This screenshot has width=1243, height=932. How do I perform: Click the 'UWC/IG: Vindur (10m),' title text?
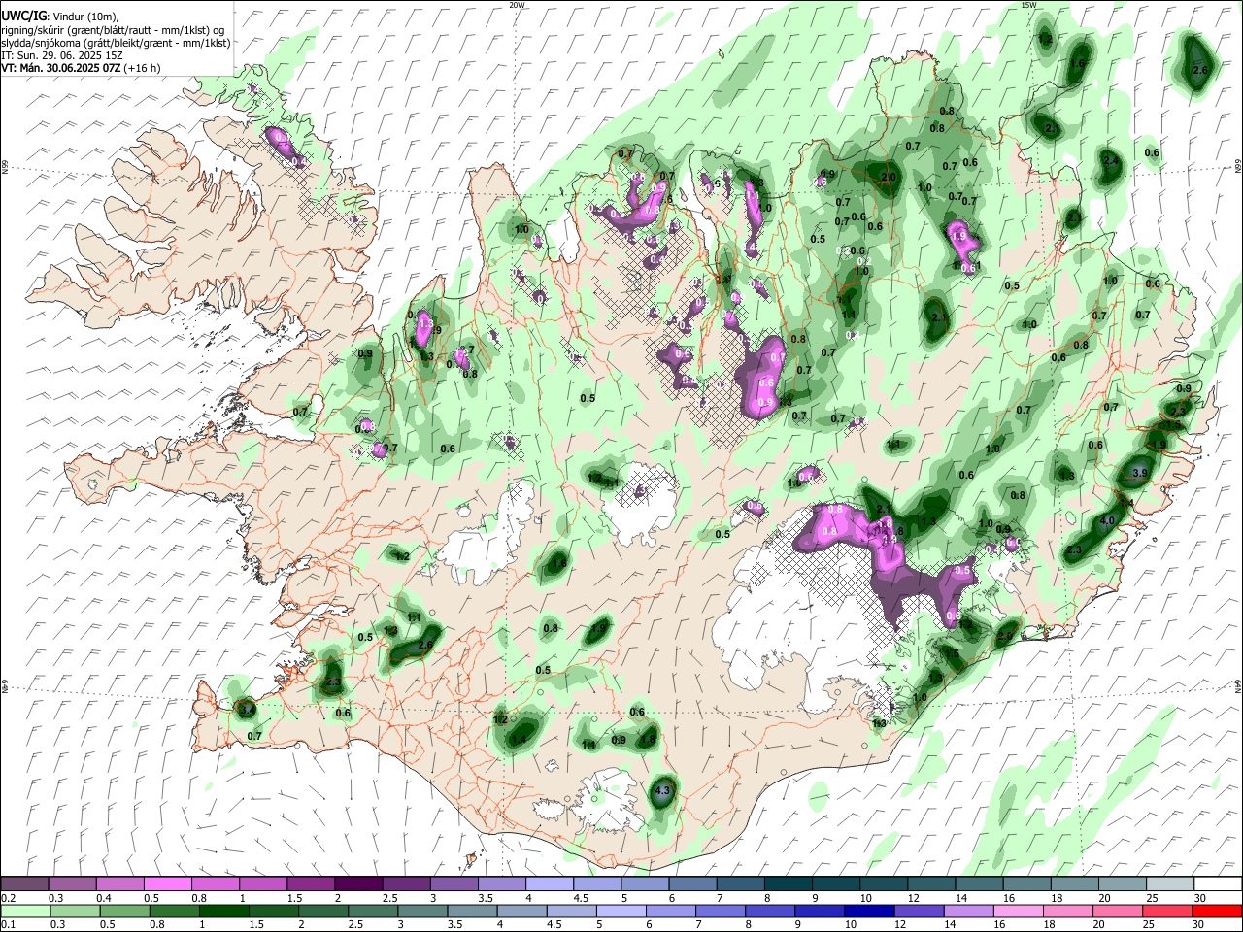click(x=59, y=17)
